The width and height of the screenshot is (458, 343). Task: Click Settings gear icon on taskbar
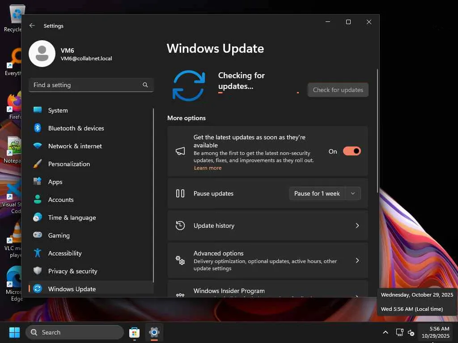tap(154, 332)
